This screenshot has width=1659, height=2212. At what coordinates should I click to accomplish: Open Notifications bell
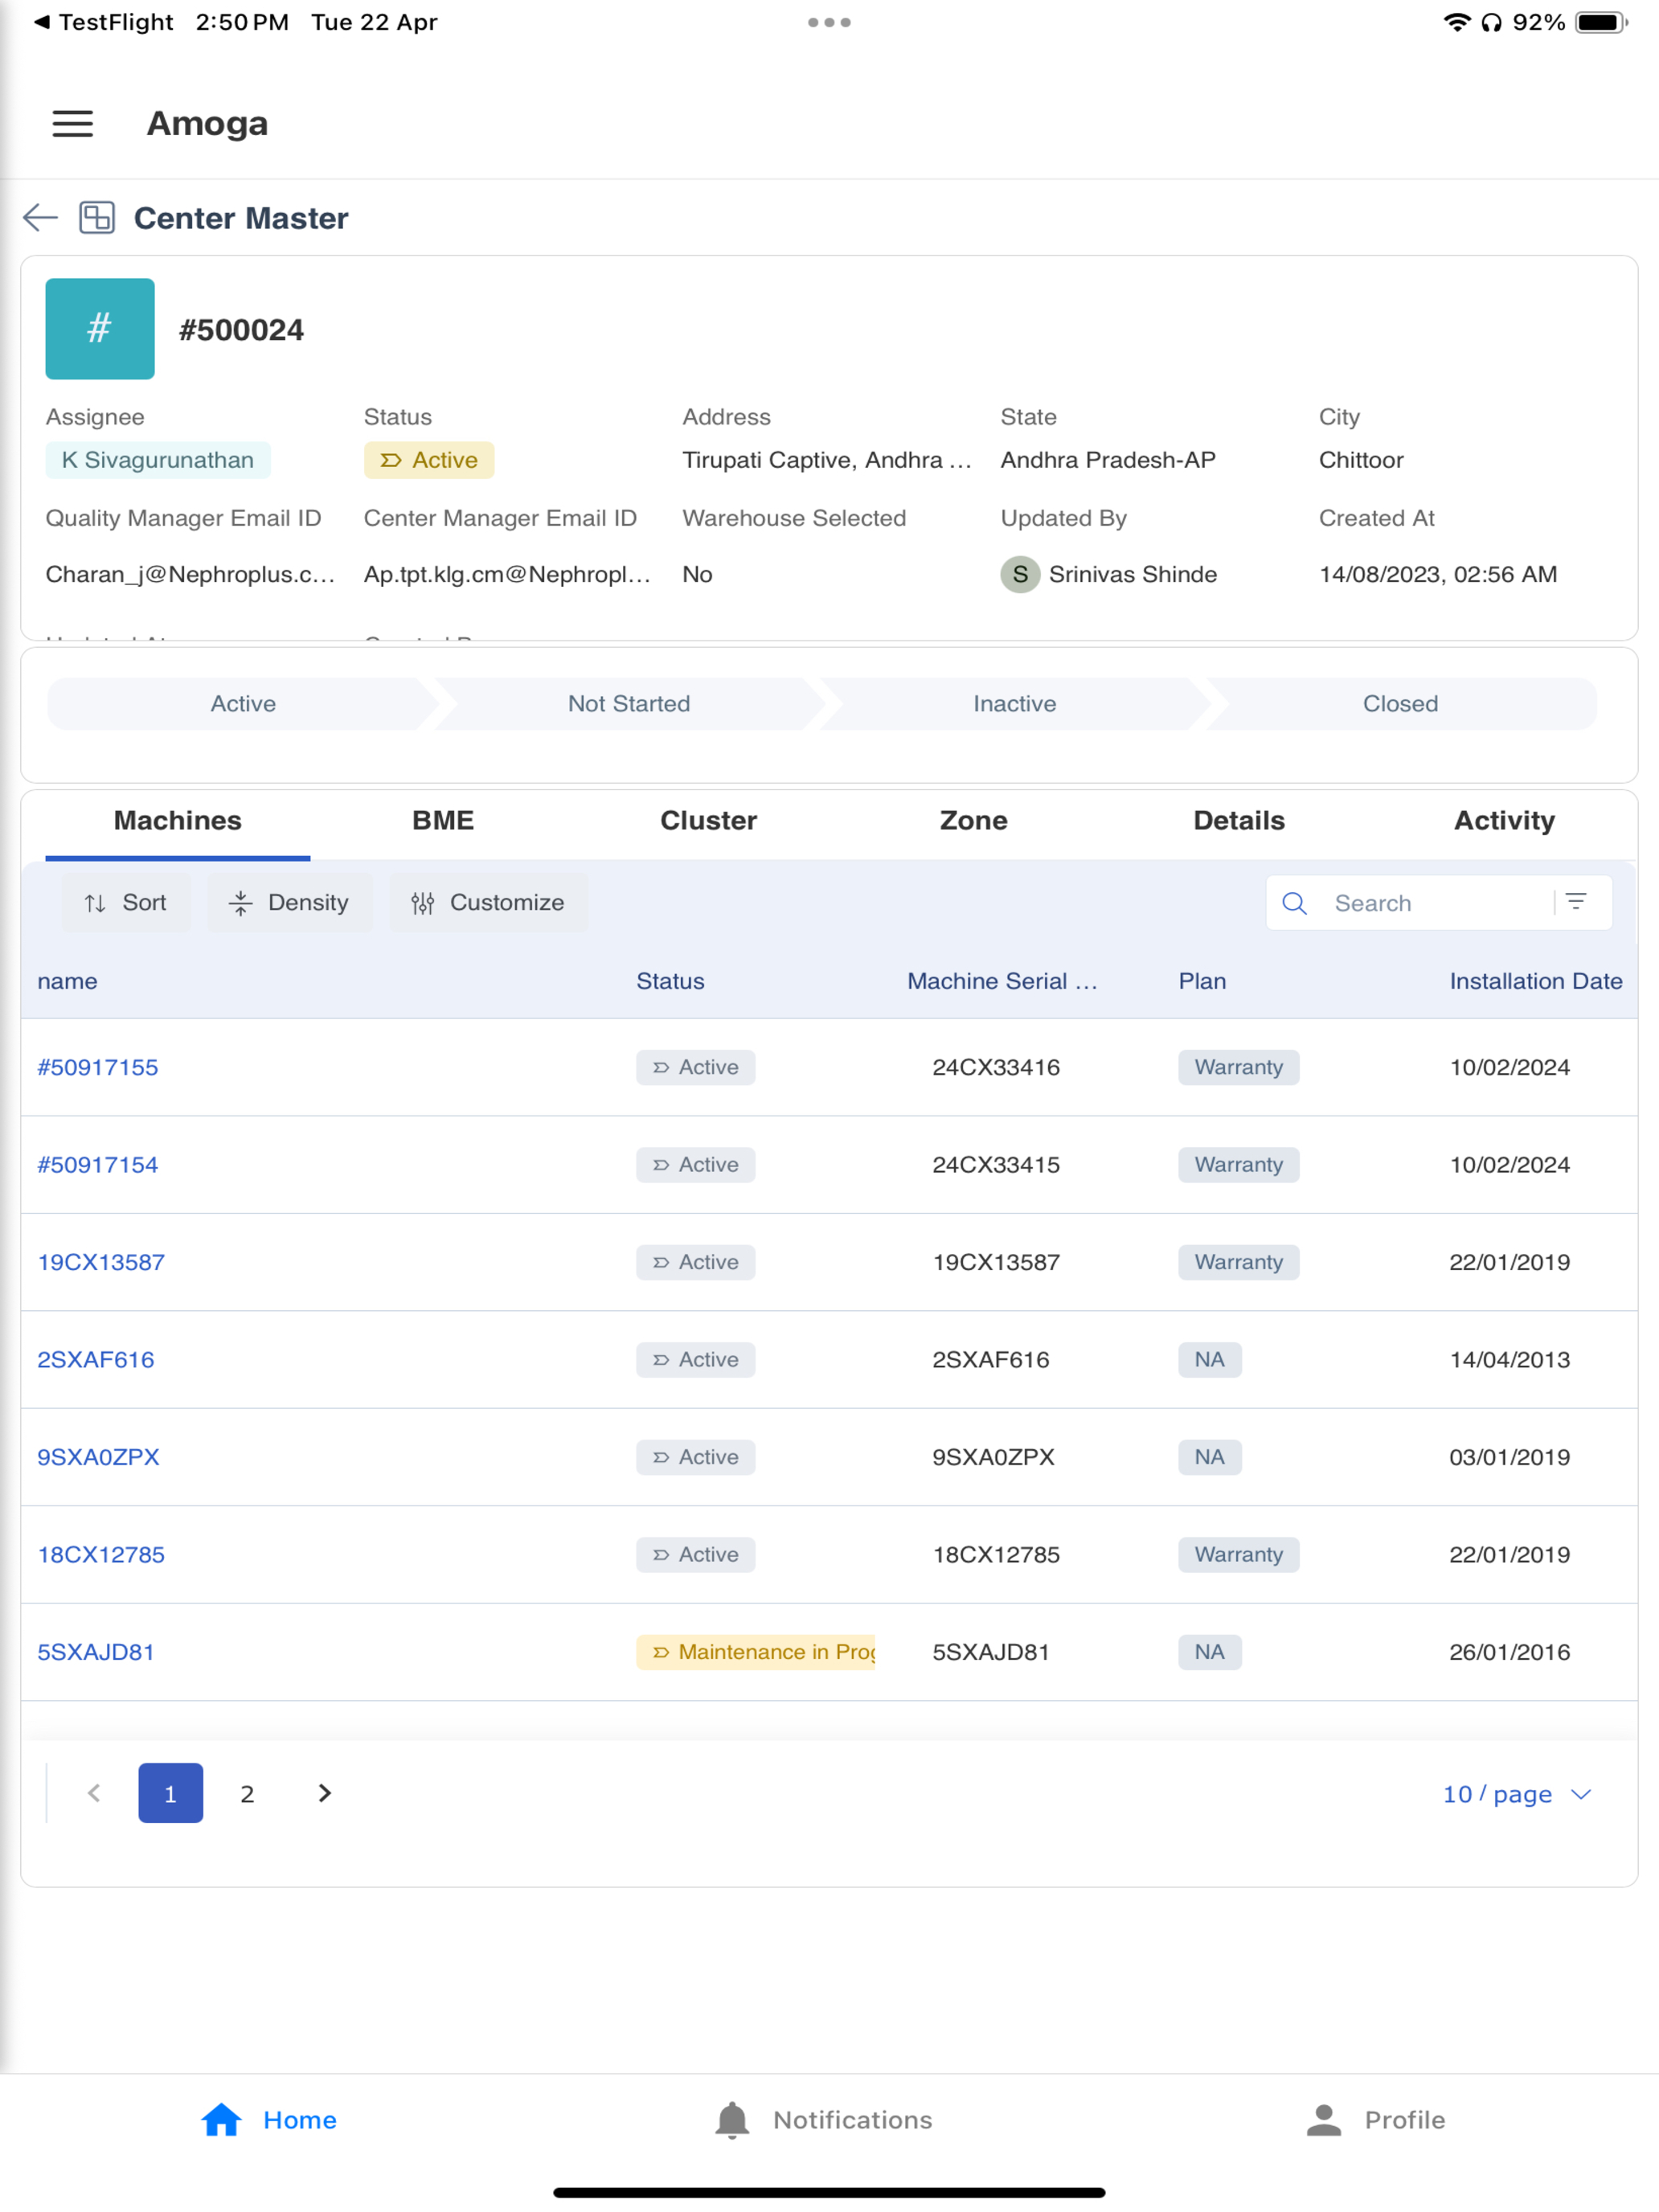tap(732, 2120)
